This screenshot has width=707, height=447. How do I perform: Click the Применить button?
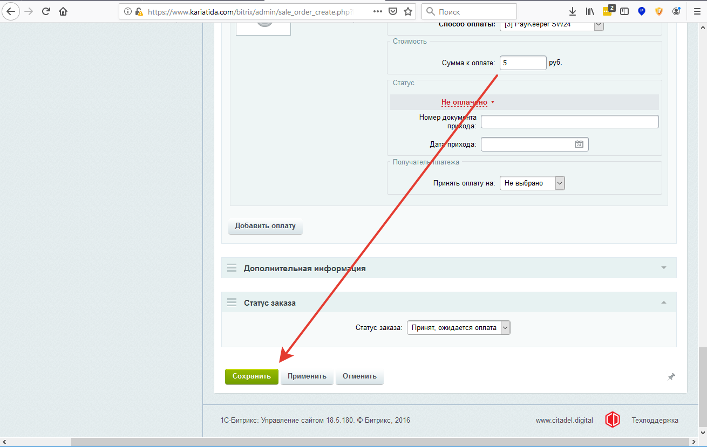[307, 376]
